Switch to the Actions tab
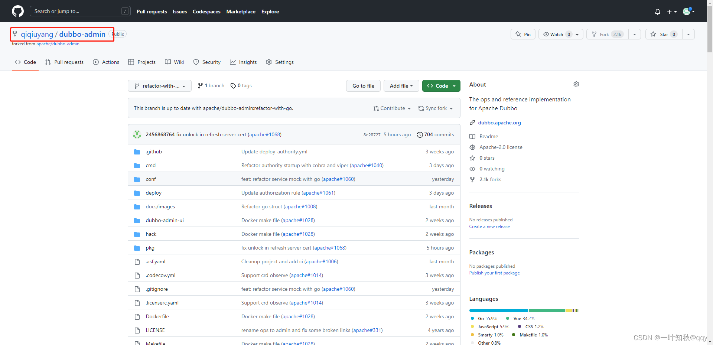This screenshot has height=345, width=713. coord(106,62)
